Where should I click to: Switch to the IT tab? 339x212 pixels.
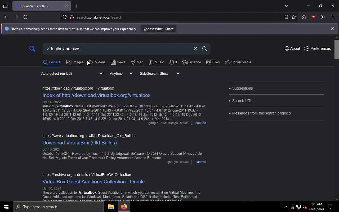click(173, 62)
